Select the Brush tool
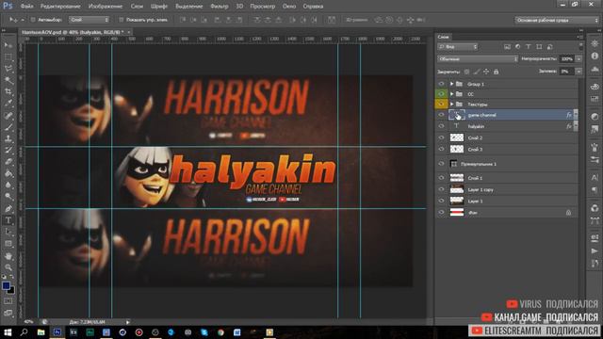603x339 pixels. click(x=8, y=127)
